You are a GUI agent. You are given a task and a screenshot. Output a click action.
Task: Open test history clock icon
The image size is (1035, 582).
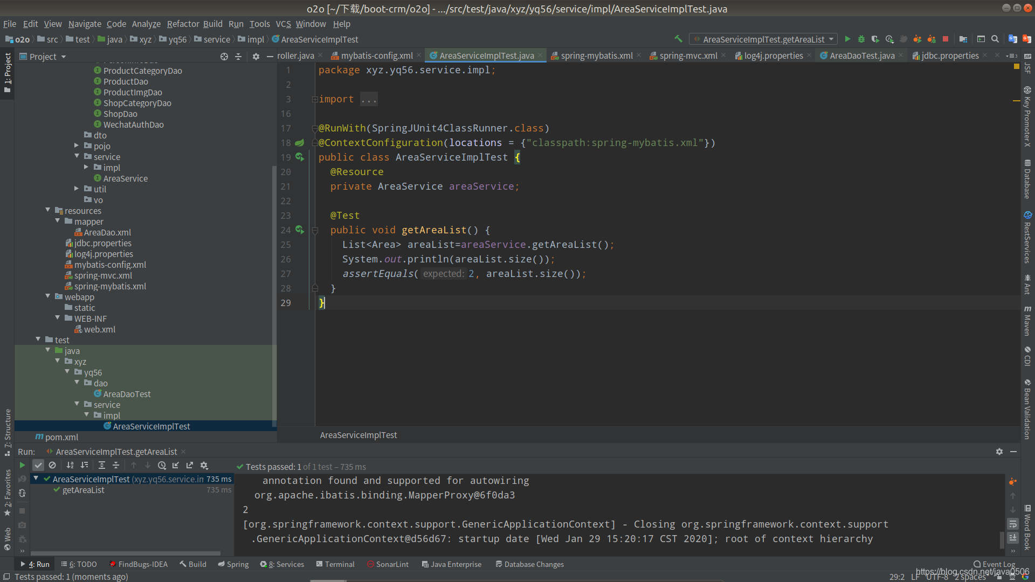[162, 465]
